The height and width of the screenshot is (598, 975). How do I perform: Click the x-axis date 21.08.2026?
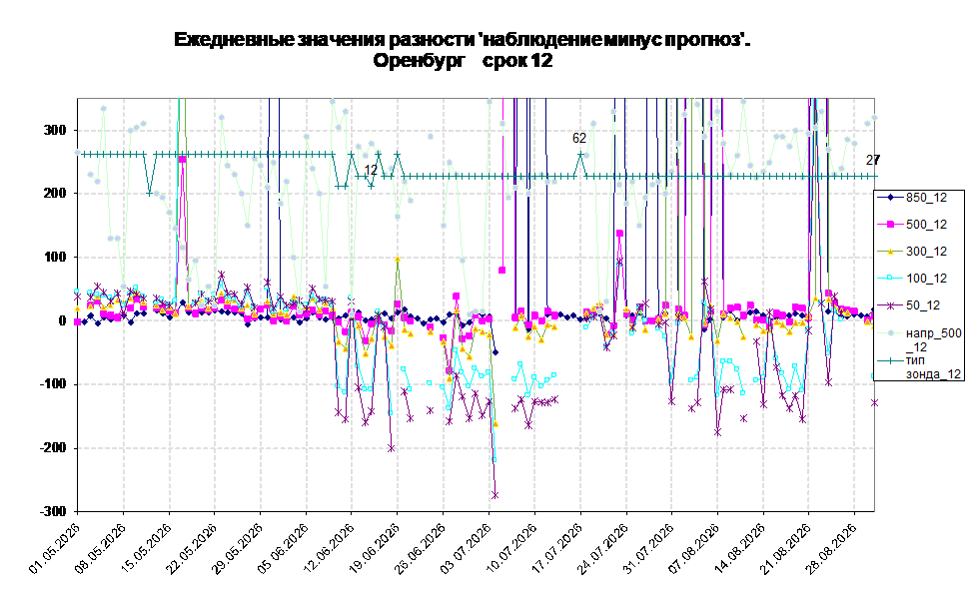click(786, 548)
